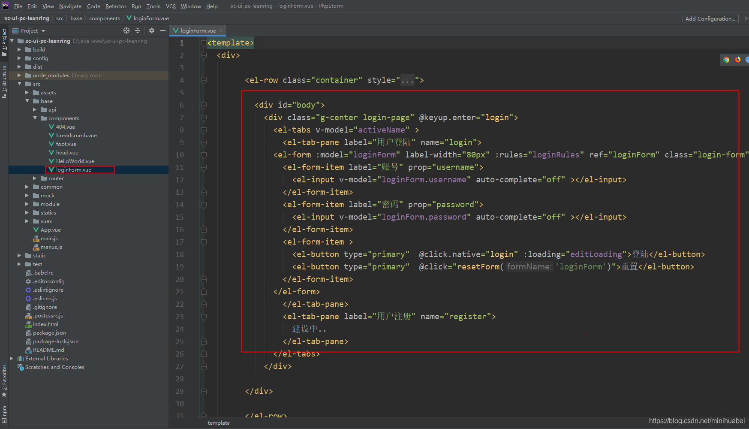The width and height of the screenshot is (749, 429).
Task: Open in Firefox browser icon
Action: 737,60
